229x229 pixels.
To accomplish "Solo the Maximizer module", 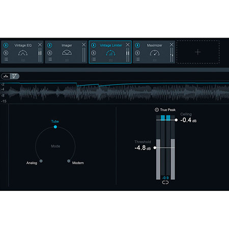I will click(x=137, y=53).
